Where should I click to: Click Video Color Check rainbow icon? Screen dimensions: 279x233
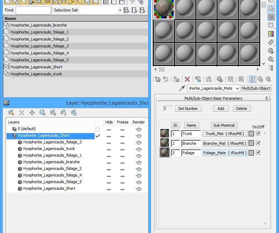tap(271, 34)
